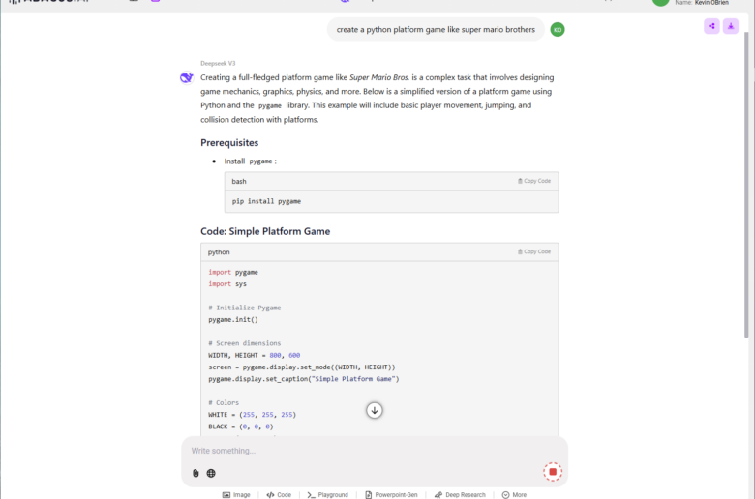The height and width of the screenshot is (499, 755).
Task: Copy the python code block
Action: click(x=534, y=251)
